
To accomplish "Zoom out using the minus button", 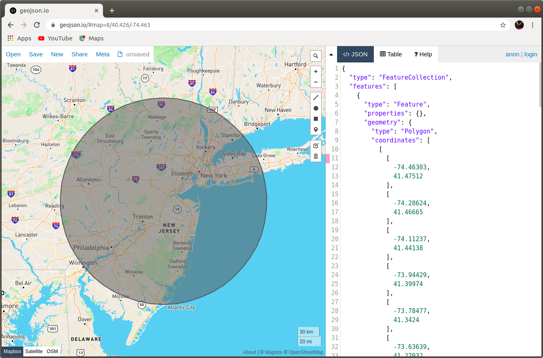I will point(315,82).
